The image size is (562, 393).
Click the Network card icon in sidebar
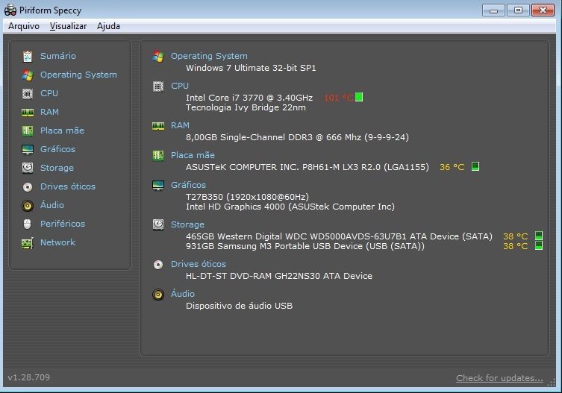point(28,243)
